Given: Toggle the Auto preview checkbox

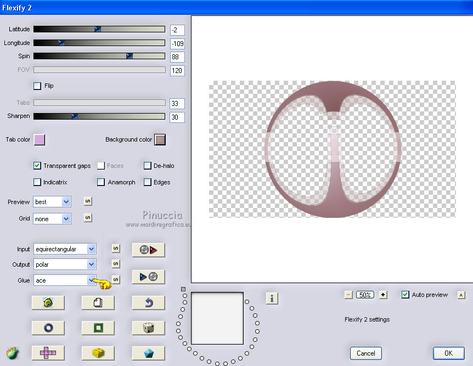Looking at the screenshot, I should pos(406,295).
